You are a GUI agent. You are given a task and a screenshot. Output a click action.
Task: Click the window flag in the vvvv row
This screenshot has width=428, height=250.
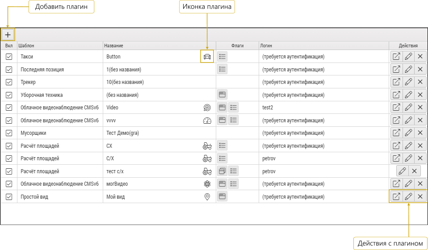(x=222, y=120)
